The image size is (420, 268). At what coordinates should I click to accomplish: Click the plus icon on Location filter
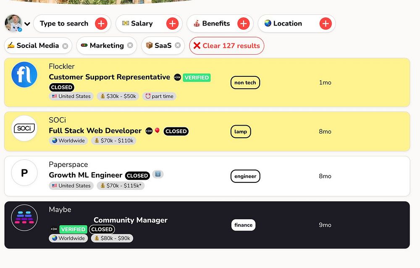pos(326,24)
